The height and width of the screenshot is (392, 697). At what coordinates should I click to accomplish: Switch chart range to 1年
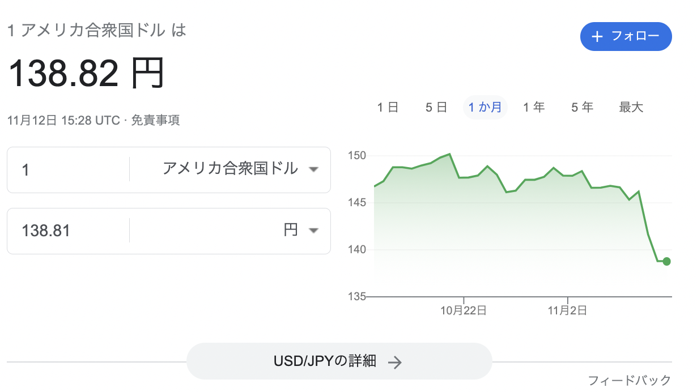pos(534,107)
